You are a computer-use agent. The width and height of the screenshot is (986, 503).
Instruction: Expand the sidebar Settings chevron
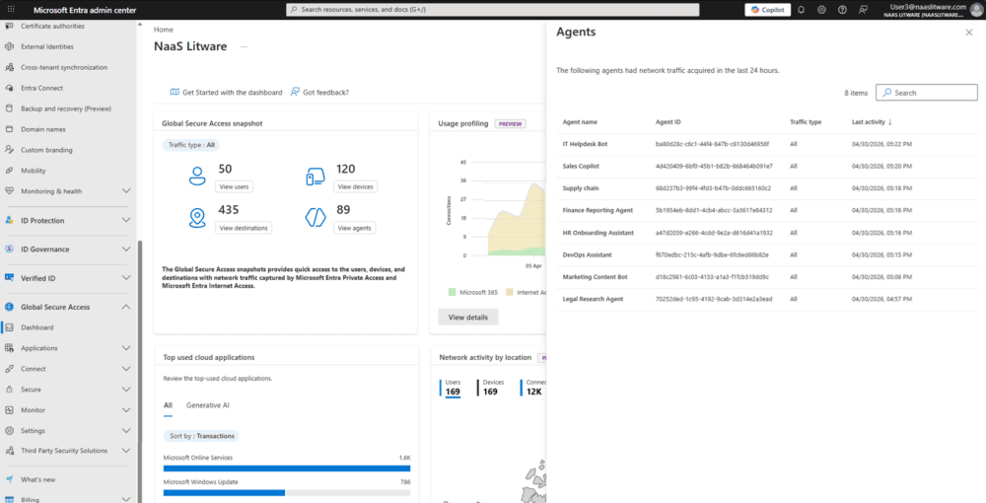tap(126, 431)
